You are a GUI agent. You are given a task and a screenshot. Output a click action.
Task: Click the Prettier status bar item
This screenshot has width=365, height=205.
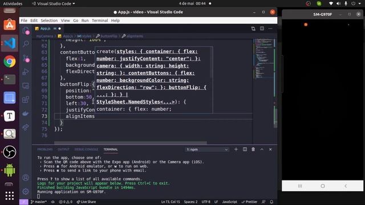pyautogui.click(x=250, y=202)
